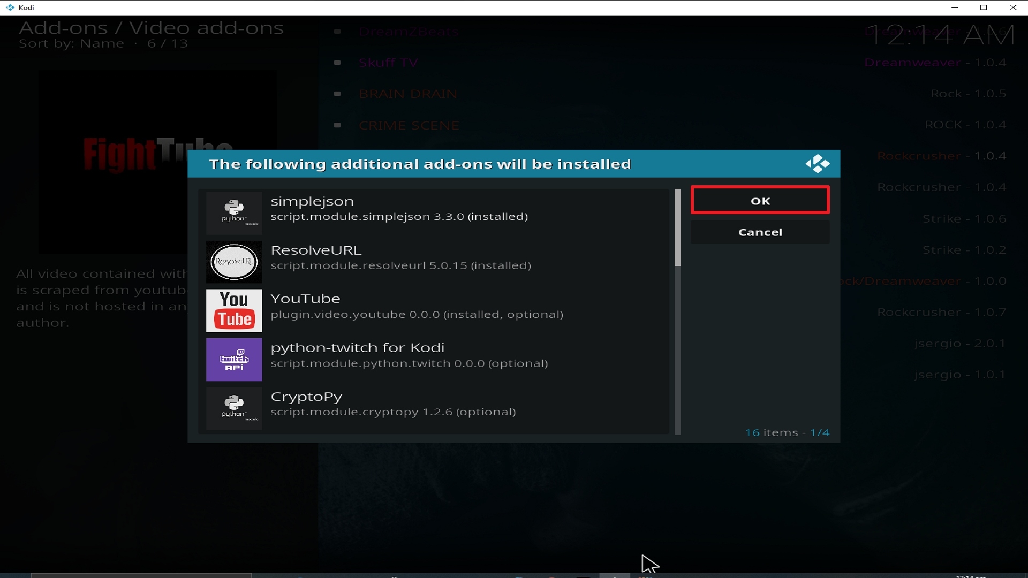Image resolution: width=1028 pixels, height=578 pixels.
Task: Click the Rock - 1.0.5 version label
Action: (968, 94)
